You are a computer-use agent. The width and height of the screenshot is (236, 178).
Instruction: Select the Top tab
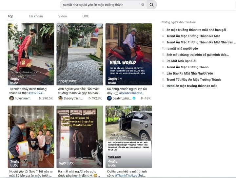pos(10,16)
